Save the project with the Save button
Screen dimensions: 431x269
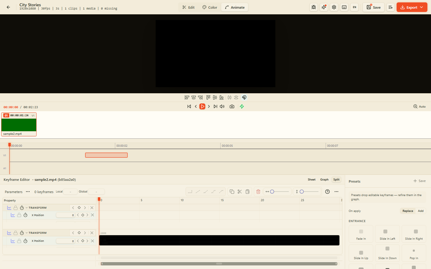374,7
